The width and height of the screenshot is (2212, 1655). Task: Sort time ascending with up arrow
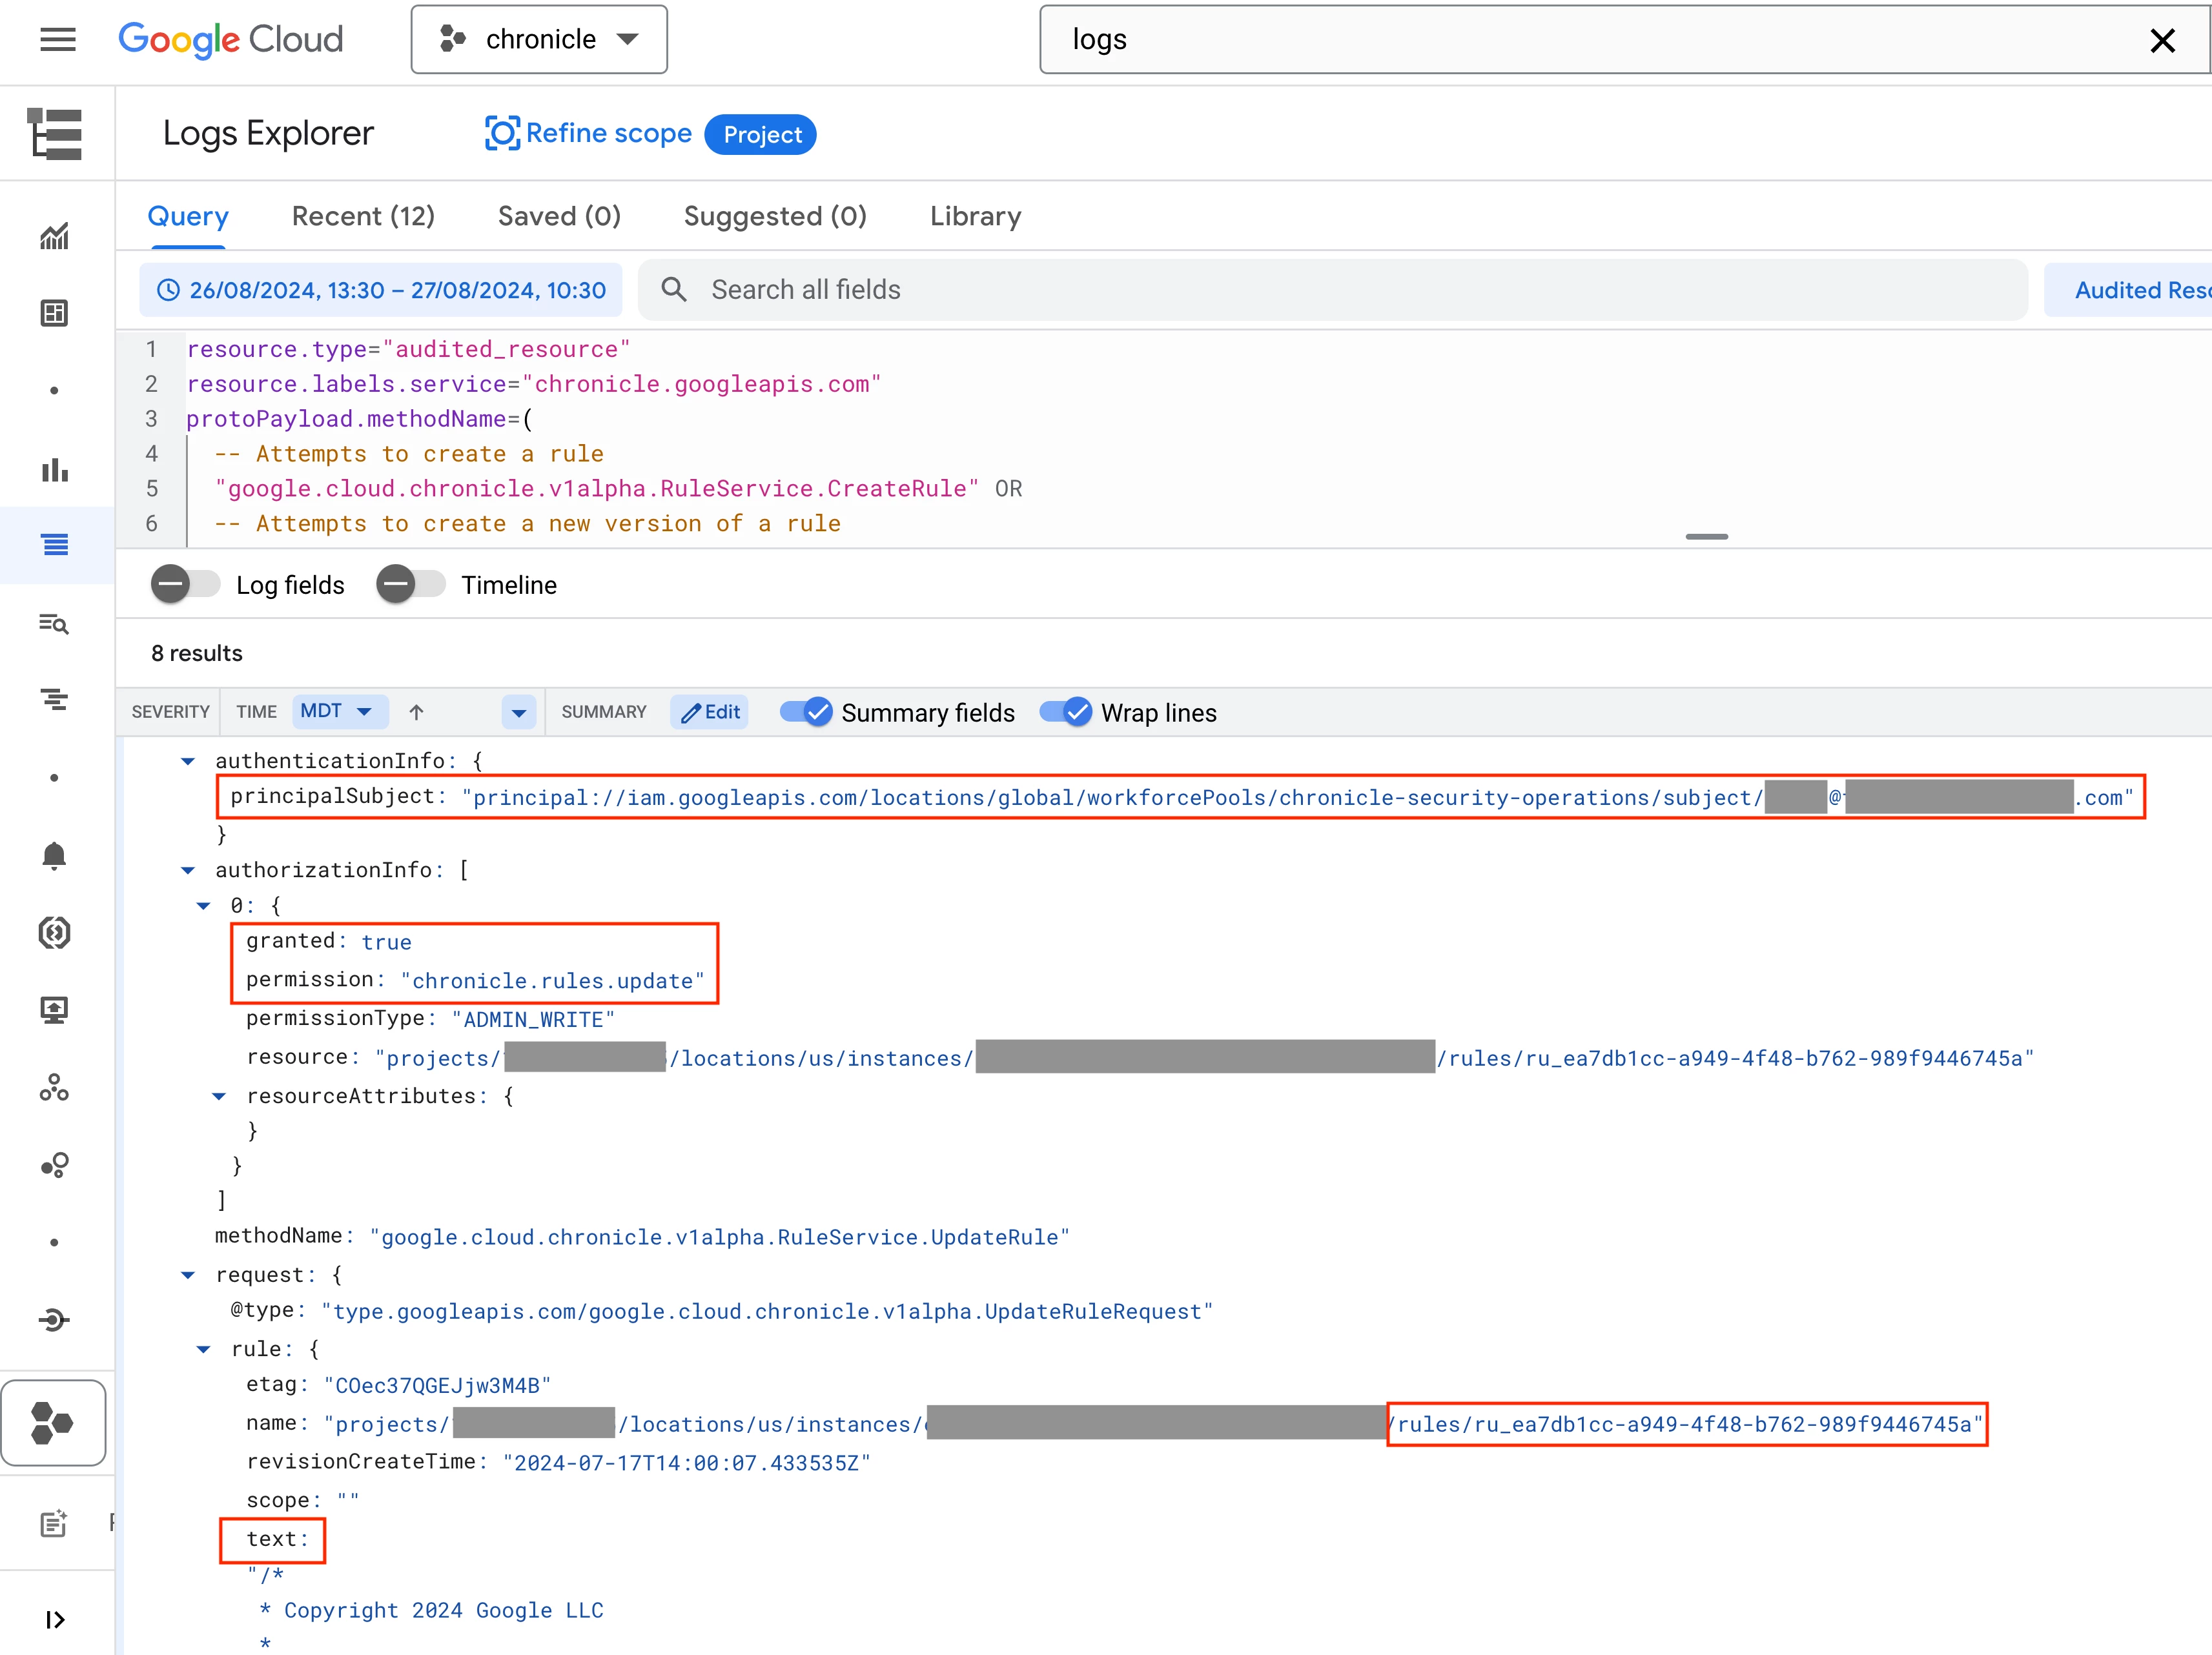(416, 712)
